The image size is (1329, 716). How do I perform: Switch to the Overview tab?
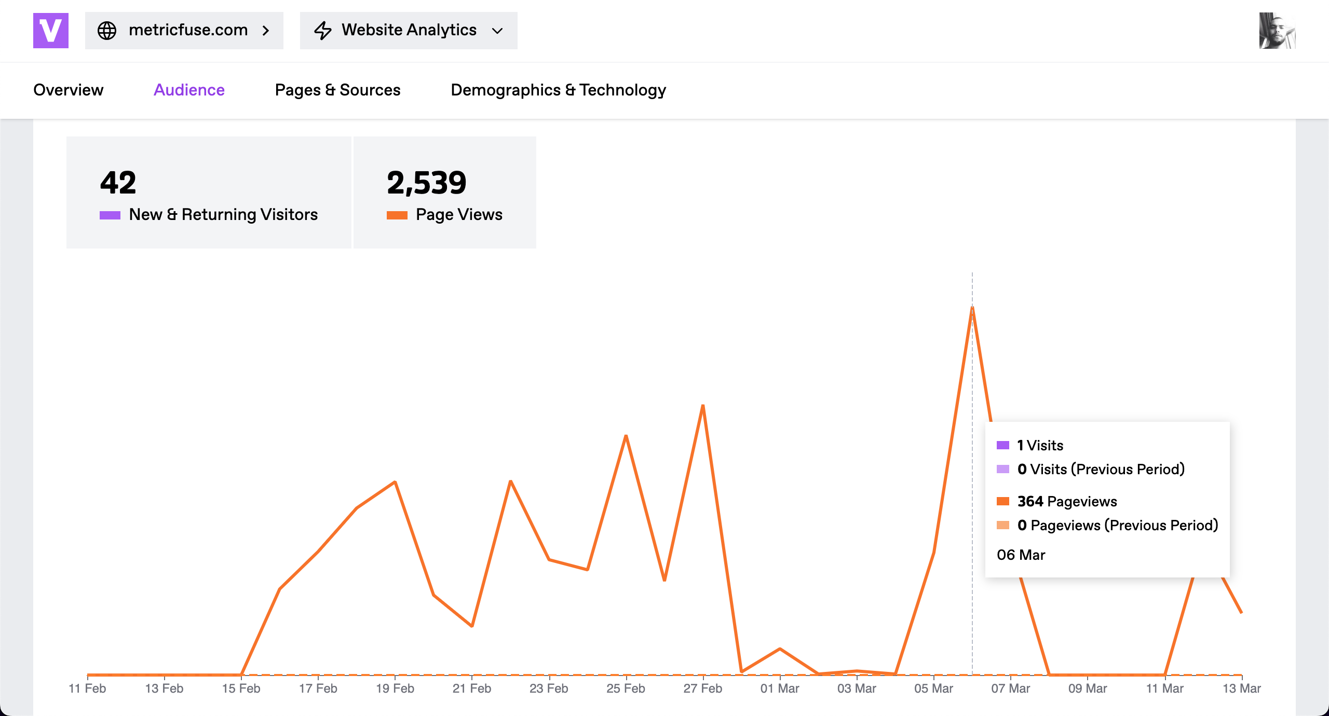click(69, 90)
